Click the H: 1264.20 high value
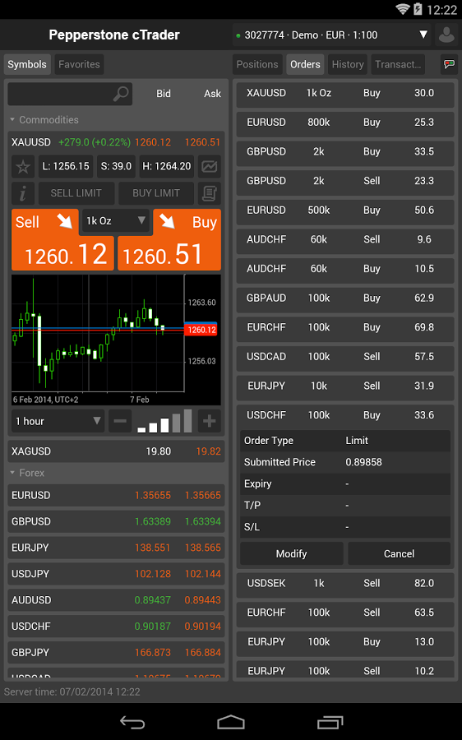Image resolution: width=462 pixels, height=740 pixels. (x=167, y=166)
